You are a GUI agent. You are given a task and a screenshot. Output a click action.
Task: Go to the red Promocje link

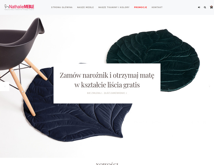(x=141, y=7)
